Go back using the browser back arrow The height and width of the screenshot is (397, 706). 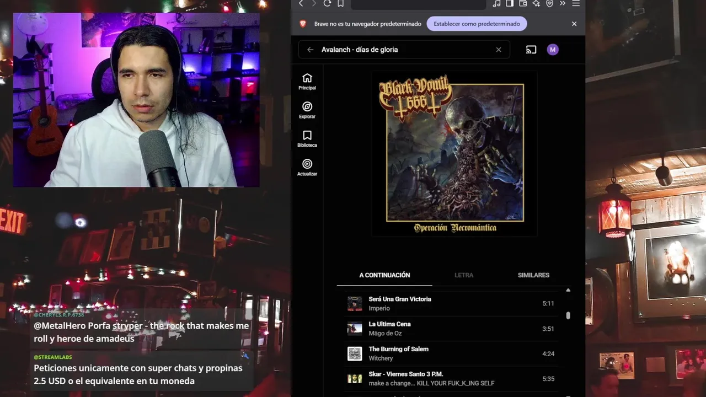tap(301, 3)
